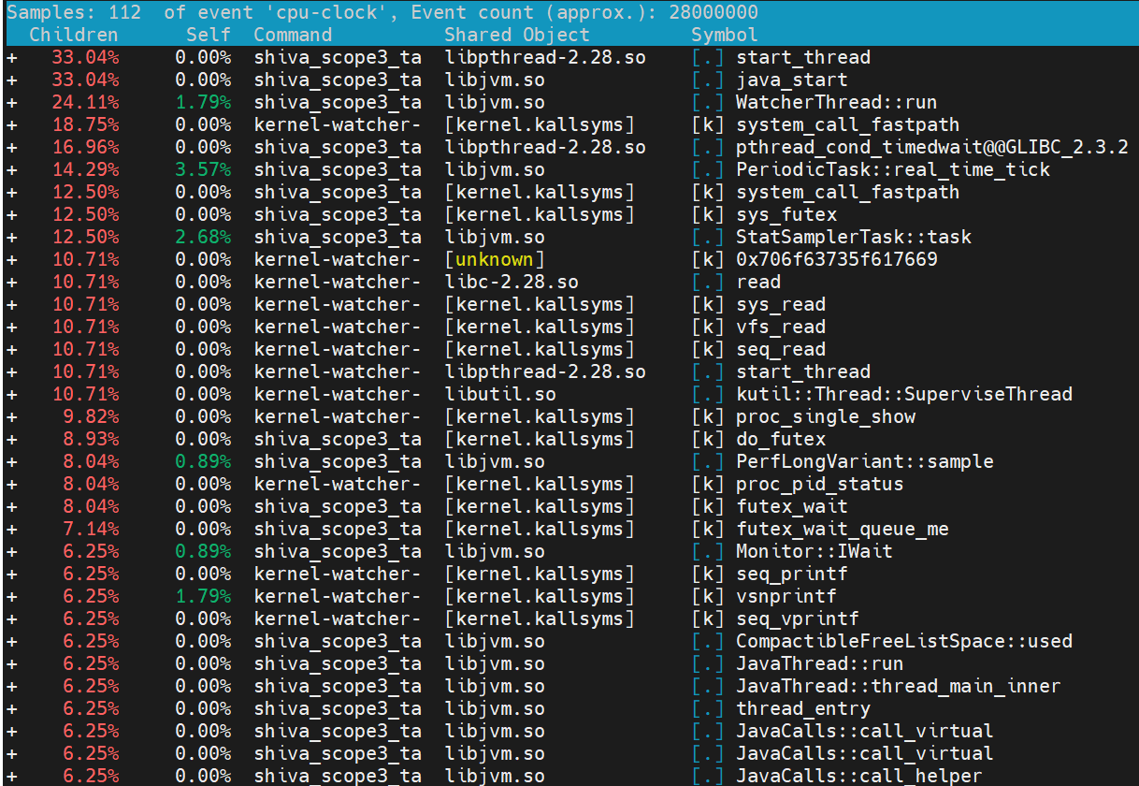The height and width of the screenshot is (786, 1139).
Task: Click [kernel.kallsyms] in the do_futex row
Action: click(x=540, y=440)
